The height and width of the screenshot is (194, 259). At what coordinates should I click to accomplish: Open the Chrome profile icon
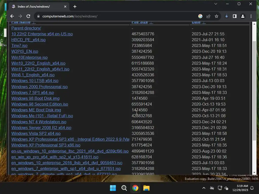point(243,16)
